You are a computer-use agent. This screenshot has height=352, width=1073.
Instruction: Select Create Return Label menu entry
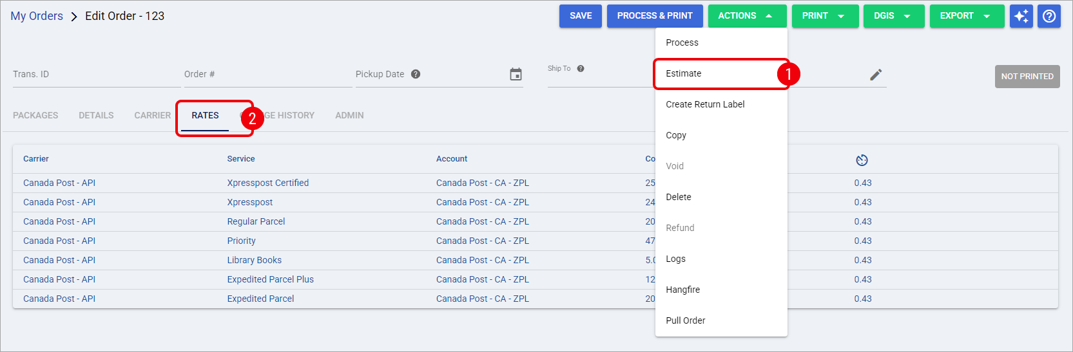(721, 104)
